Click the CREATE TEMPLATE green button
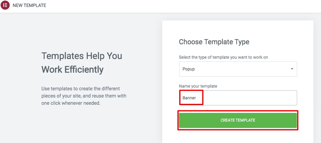 pyautogui.click(x=238, y=120)
